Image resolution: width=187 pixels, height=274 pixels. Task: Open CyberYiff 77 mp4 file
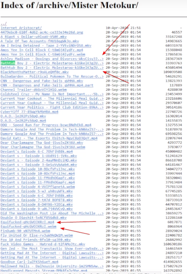tap(29, 112)
